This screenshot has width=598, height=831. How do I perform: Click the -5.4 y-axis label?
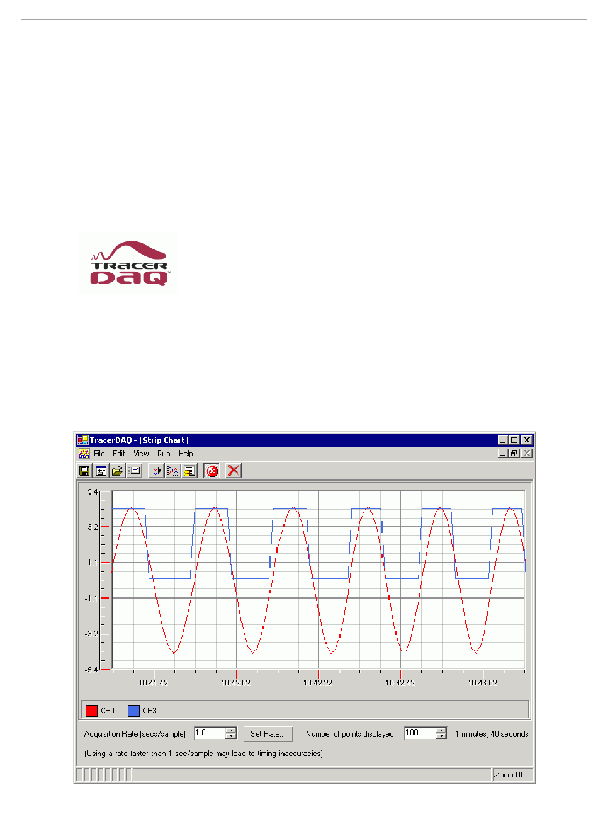pos(91,670)
